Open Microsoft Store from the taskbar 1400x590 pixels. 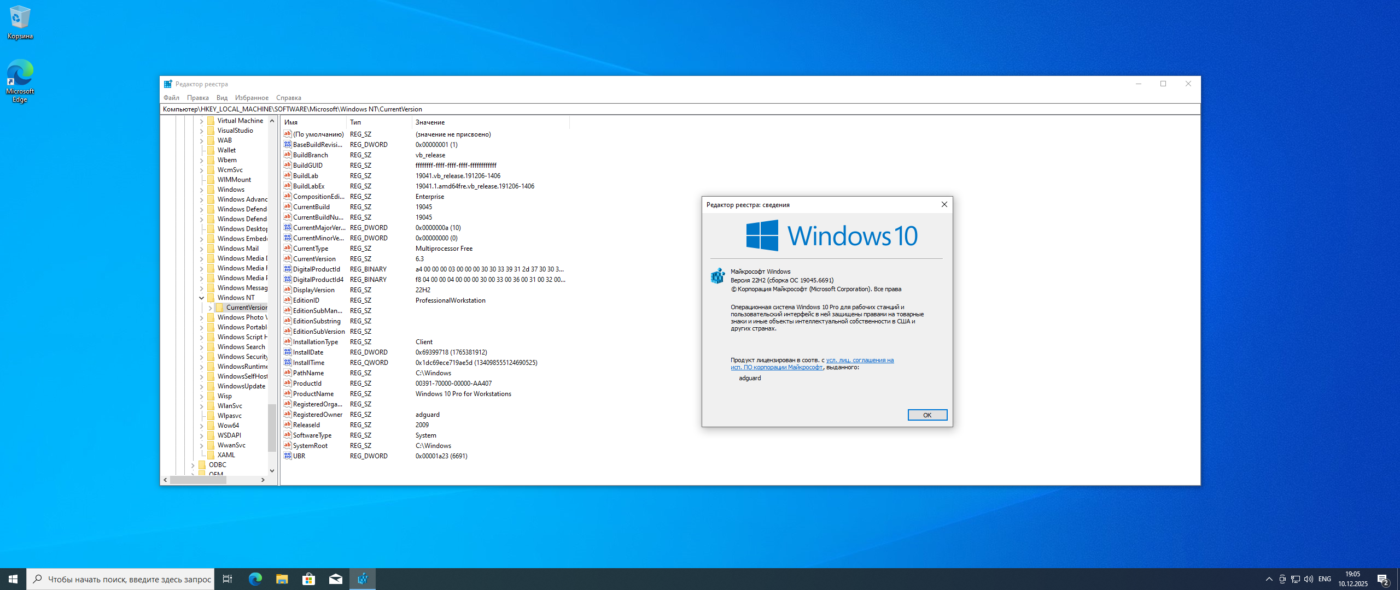point(309,579)
